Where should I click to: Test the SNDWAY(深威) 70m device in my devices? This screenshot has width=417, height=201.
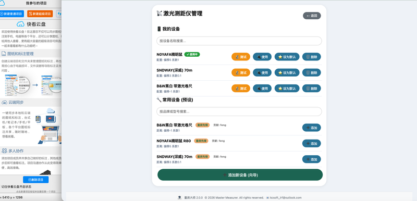point(241,72)
